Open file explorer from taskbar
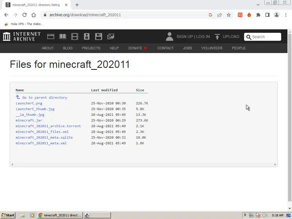 point(23,215)
